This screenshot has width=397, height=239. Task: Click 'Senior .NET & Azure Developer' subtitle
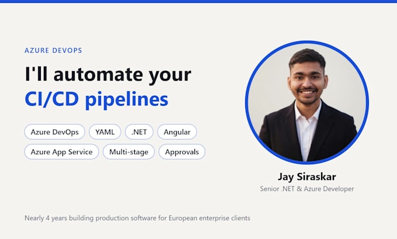[x=307, y=189]
